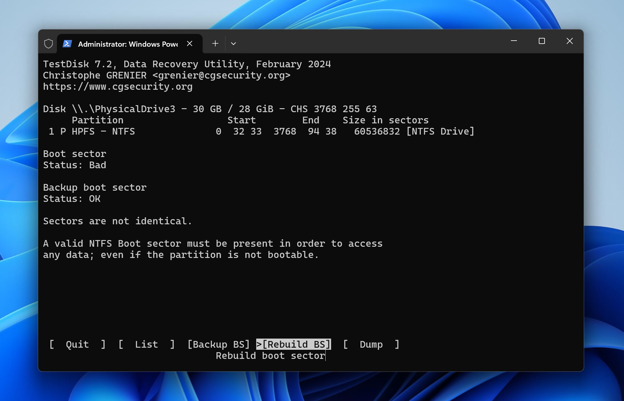Click the "Rebuild boot sector" description line

pos(270,356)
